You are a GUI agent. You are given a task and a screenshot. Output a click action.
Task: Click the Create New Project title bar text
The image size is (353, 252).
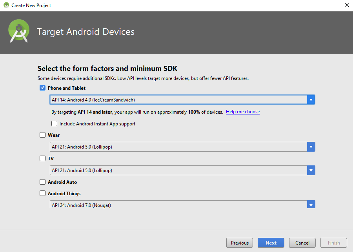pyautogui.click(x=31, y=5)
